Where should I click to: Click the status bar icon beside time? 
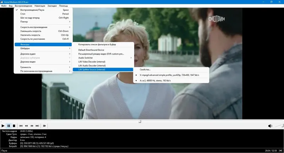280,151
